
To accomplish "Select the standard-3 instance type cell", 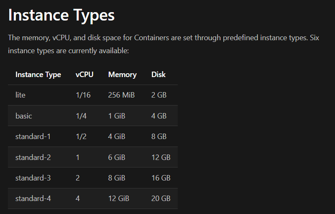I will pos(33,178).
